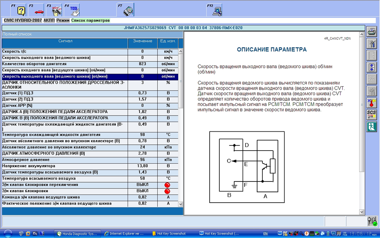The height and width of the screenshot is (238, 380).
Task: Select ДАТЧИК A (В) ПОЛОЖЕНИЯ ПЕДАЛИ АКСЕЛЕРАТОРА row
Action: (x=90, y=112)
